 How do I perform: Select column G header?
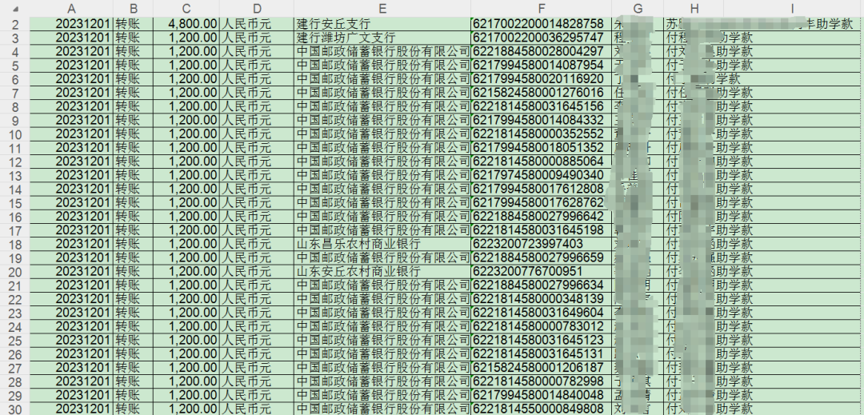click(638, 9)
